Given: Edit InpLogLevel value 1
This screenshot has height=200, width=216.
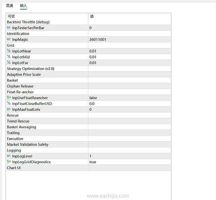Looking at the screenshot, I should click(130, 156).
